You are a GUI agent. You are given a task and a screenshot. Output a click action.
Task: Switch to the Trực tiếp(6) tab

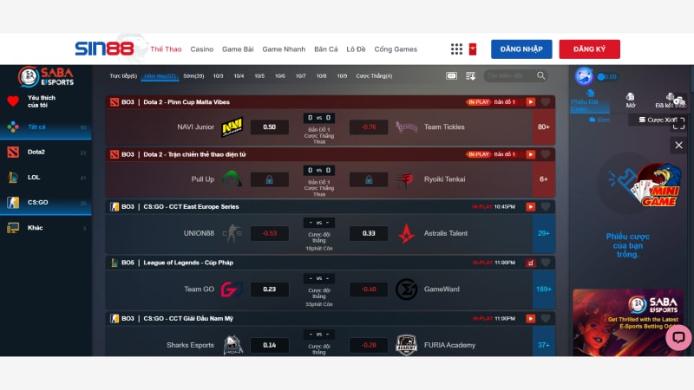click(x=123, y=76)
